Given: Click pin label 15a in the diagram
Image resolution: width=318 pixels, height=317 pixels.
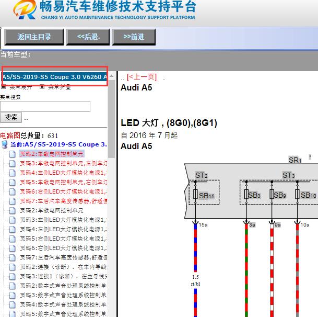Looking at the screenshot, I should click(x=203, y=225).
